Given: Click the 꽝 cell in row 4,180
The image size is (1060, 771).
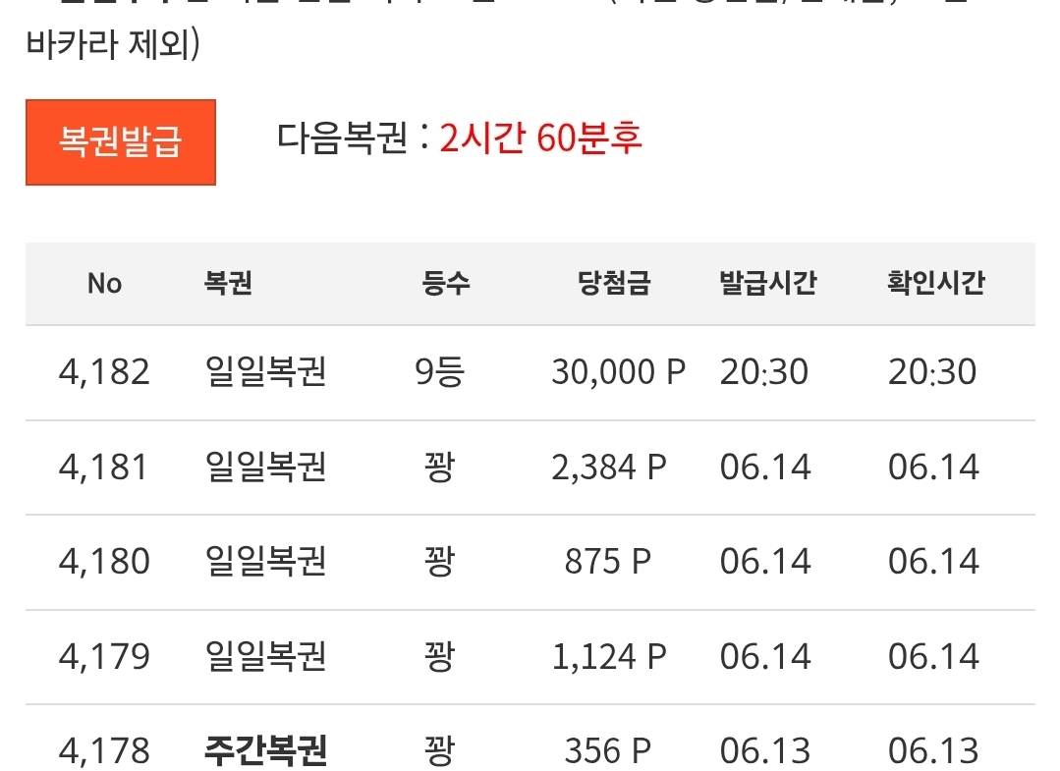Looking at the screenshot, I should 439,562.
